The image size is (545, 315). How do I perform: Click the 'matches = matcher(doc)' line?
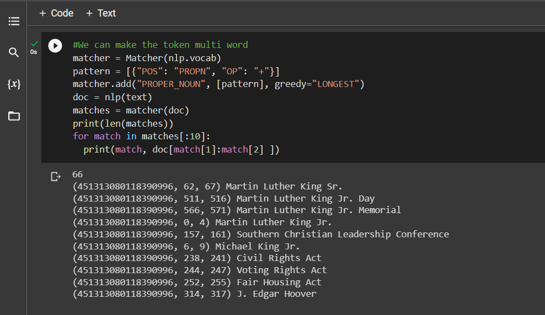(x=131, y=110)
